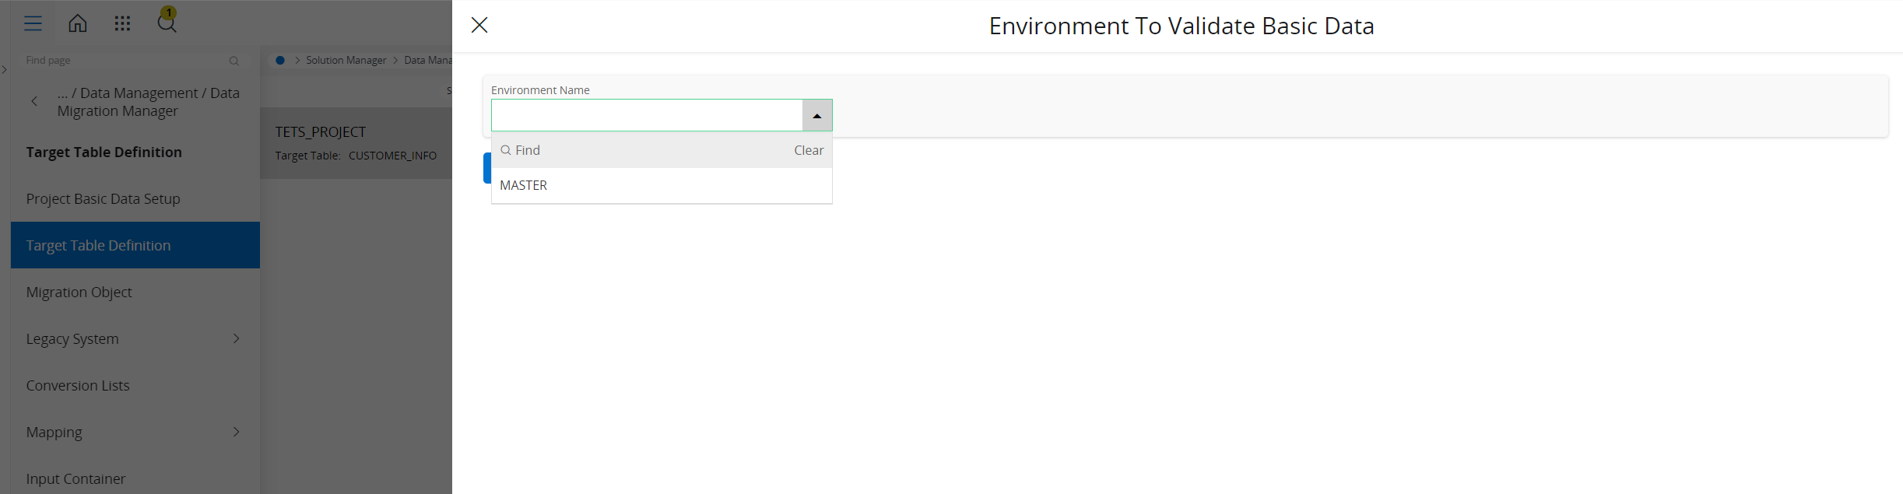Image resolution: width=1903 pixels, height=494 pixels.
Task: Collapse the Environment Name dropdown arrow
Action: (816, 115)
